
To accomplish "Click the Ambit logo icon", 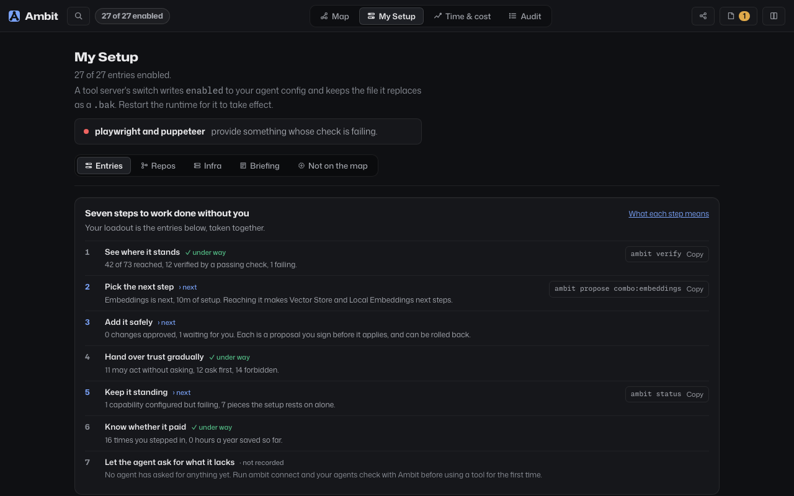I will coord(14,16).
